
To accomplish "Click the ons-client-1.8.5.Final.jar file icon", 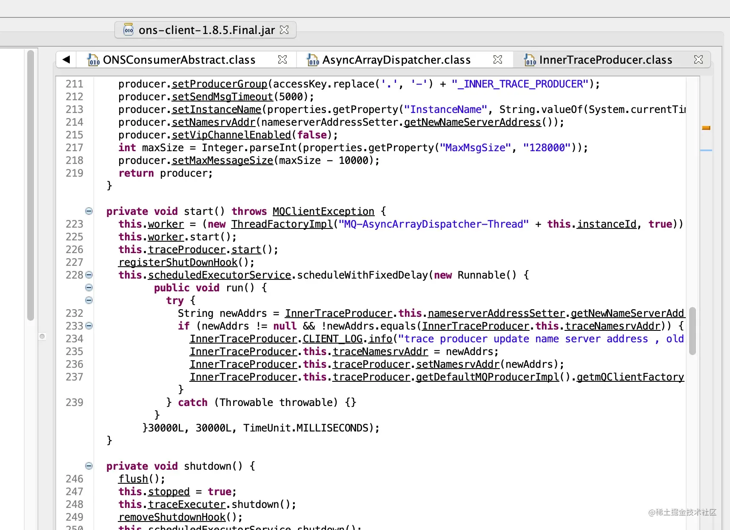I will coord(128,30).
